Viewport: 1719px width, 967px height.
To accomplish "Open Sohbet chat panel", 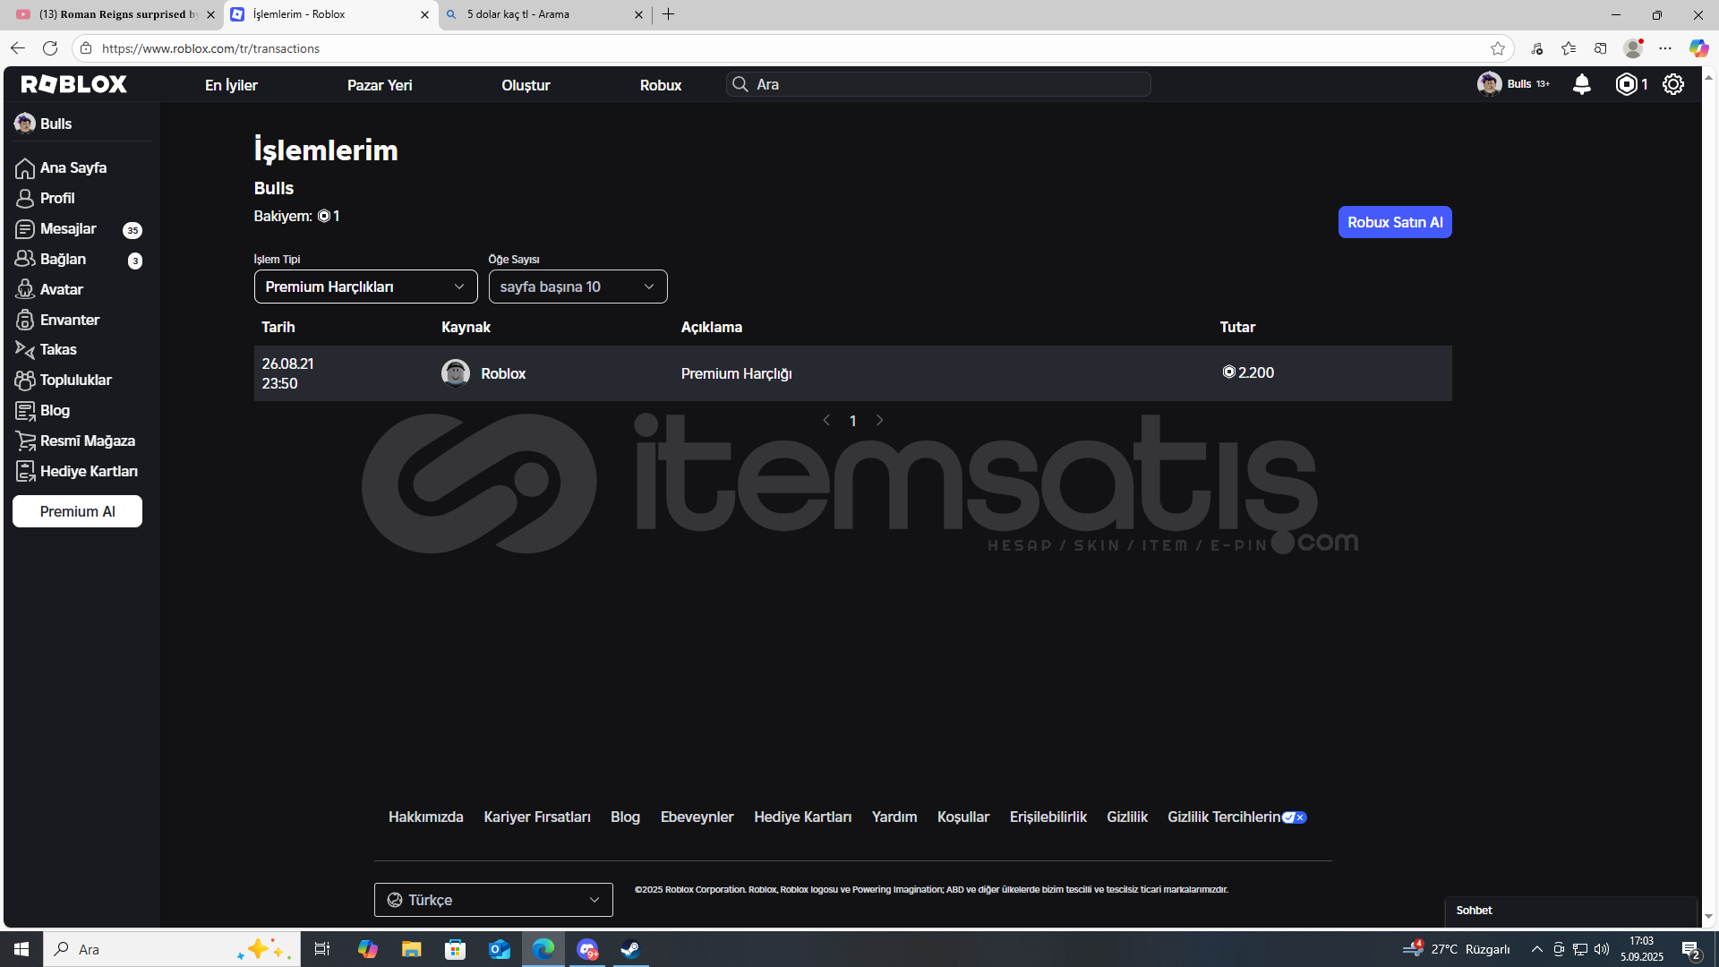I will pos(1571,911).
